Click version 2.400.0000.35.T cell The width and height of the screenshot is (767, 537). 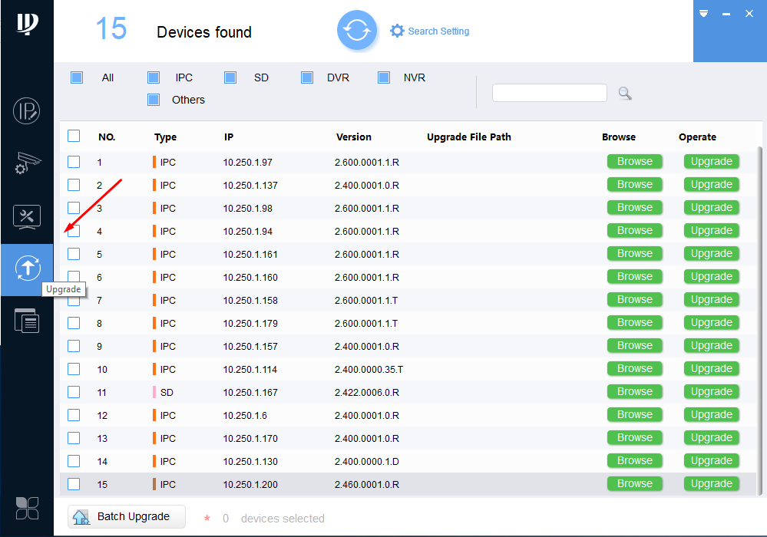369,370
